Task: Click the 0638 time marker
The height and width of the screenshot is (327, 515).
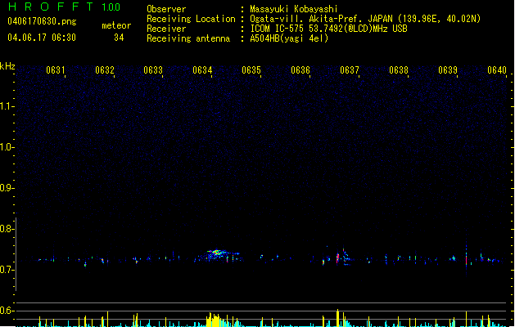Action: tap(399, 70)
